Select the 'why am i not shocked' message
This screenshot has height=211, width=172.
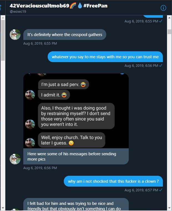[x=113, y=181]
